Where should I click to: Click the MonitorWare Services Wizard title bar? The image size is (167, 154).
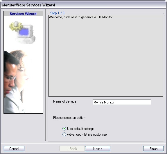(x=84, y=5)
